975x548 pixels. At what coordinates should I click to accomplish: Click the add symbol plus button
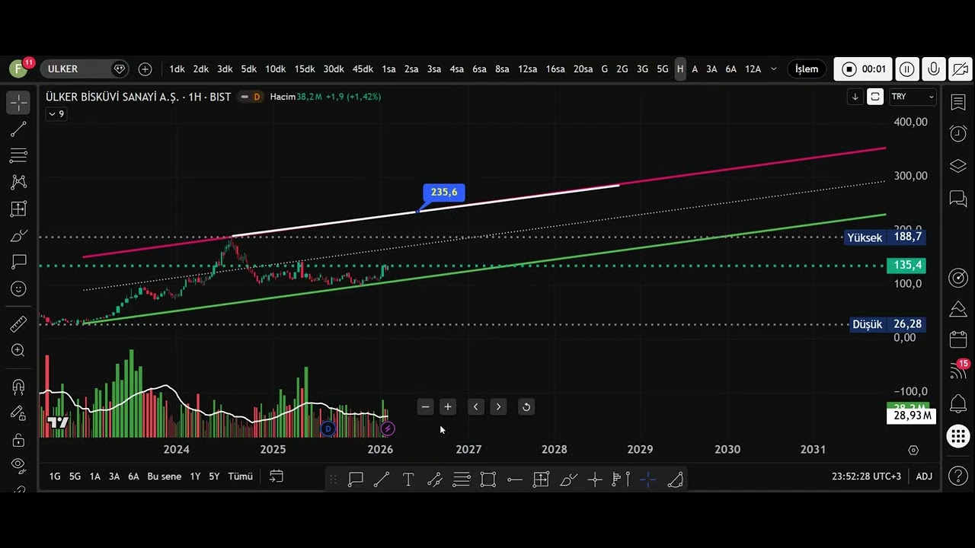coord(145,68)
